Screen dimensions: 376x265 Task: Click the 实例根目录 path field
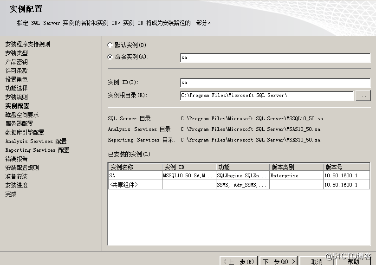click(266, 96)
